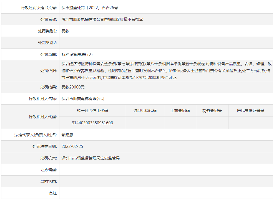Image resolution: width=274 pixels, height=200 pixels.
Task: Select the 处罚依据 legal basis paragraph
Action: (167, 71)
